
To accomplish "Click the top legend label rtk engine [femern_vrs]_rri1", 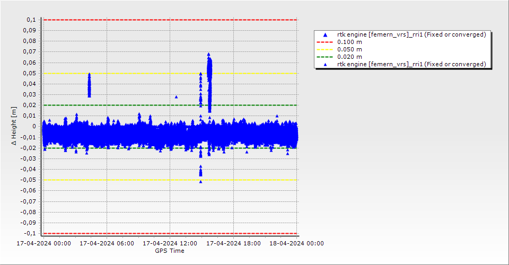I will pos(411,34).
